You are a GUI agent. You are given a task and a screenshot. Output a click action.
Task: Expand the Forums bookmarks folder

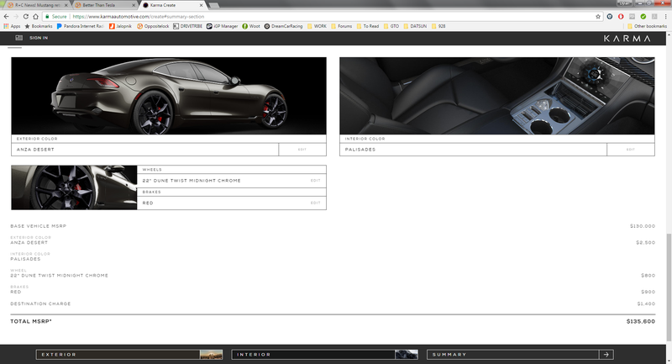coord(342,26)
